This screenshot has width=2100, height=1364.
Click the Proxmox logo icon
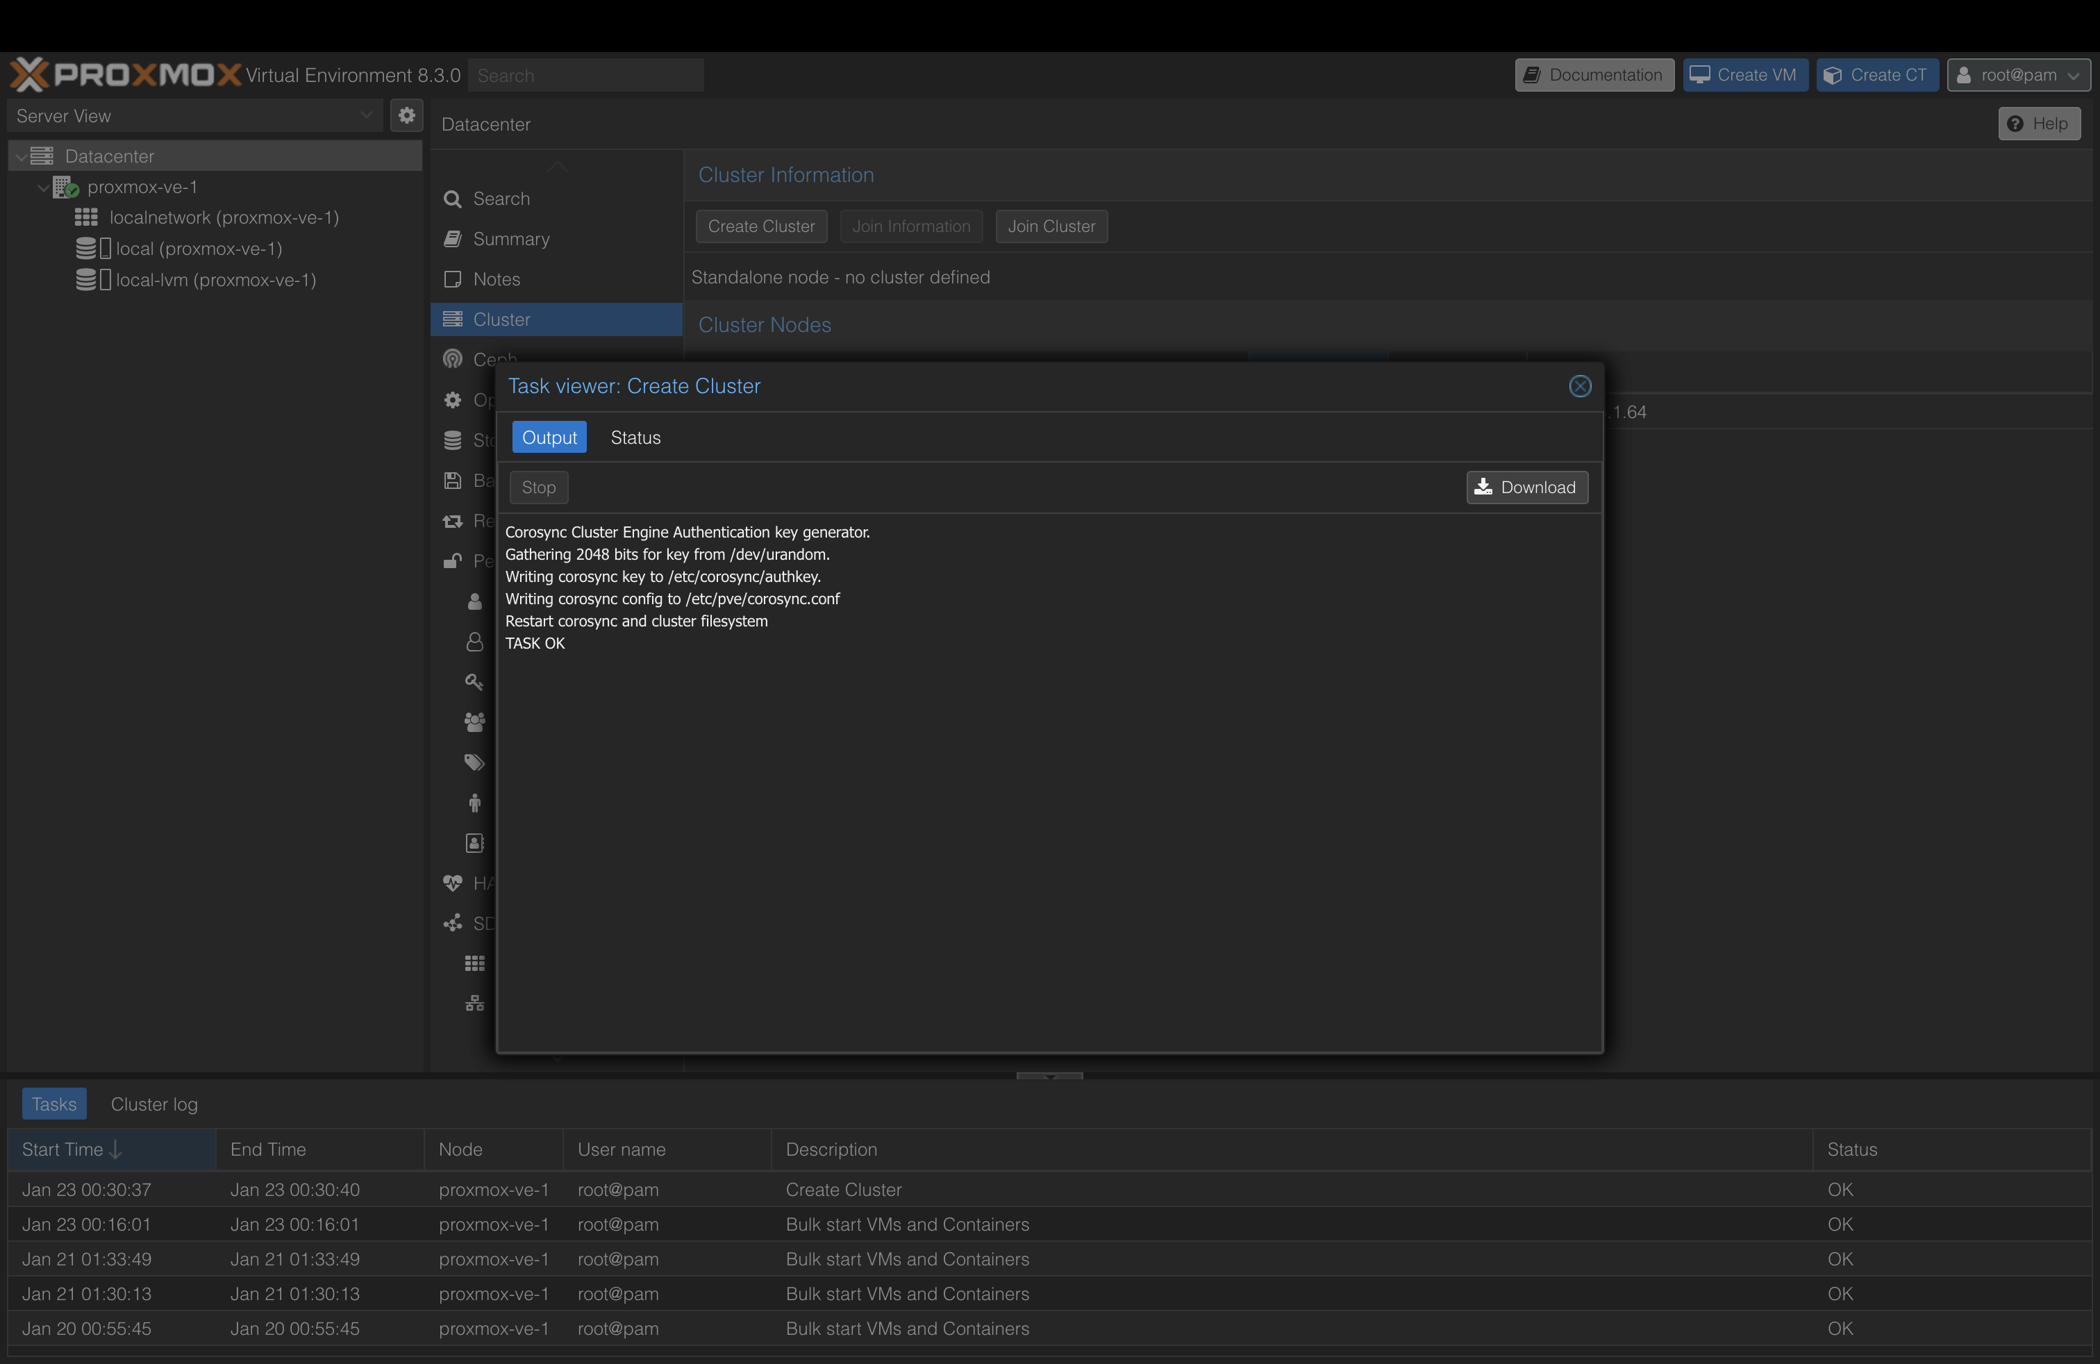(29, 75)
